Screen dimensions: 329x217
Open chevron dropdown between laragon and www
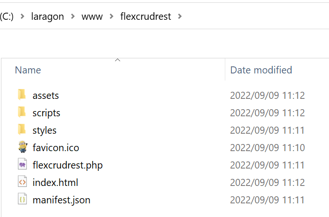73,16
